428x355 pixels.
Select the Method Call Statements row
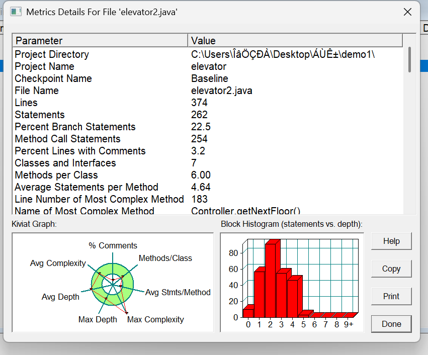coord(207,139)
